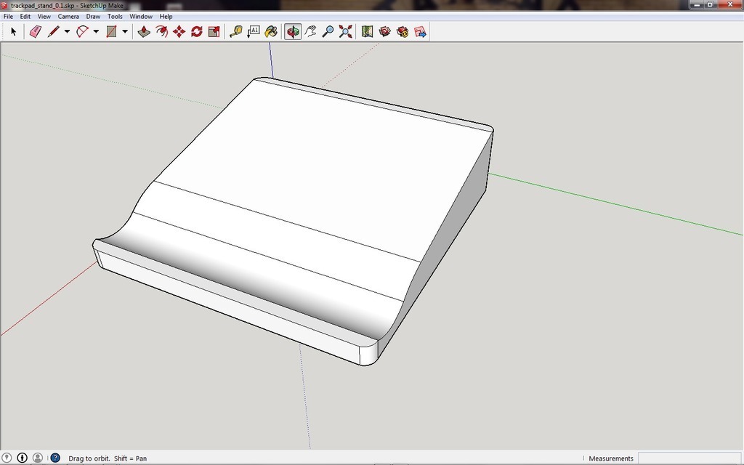The width and height of the screenshot is (744, 465).
Task: Activate the Push/Pull tool
Action: (142, 31)
